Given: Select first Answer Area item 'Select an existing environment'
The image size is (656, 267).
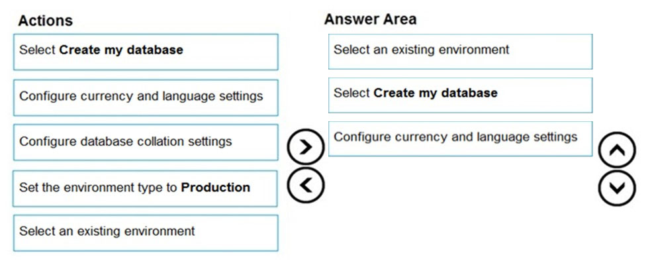Looking at the screenshot, I should [460, 52].
